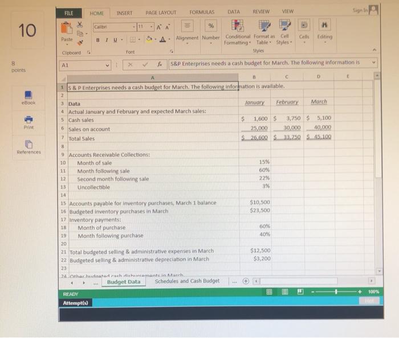Open the Cells group icon

coord(304,25)
